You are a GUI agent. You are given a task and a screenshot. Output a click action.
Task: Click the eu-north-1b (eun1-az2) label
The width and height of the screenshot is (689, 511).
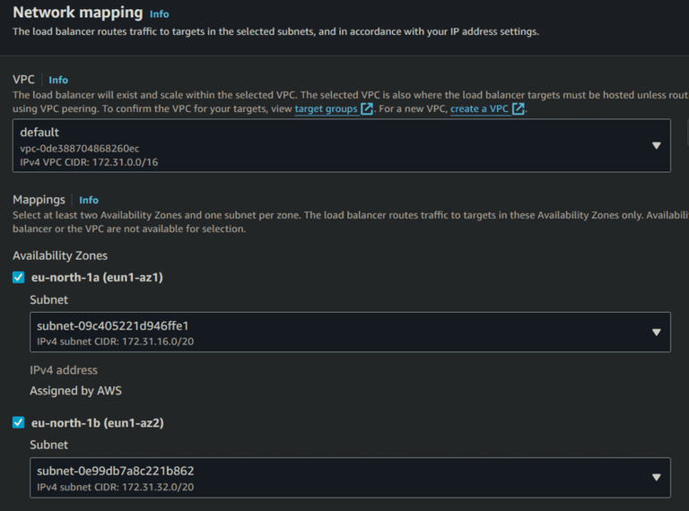click(97, 423)
